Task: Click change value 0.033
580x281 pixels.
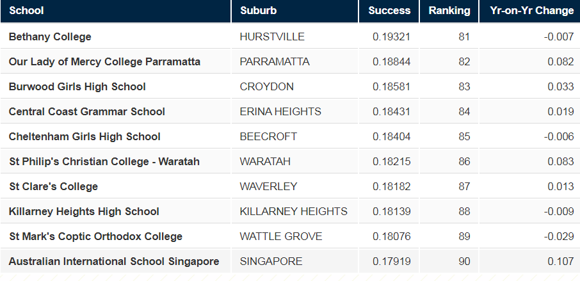Action: (561, 86)
